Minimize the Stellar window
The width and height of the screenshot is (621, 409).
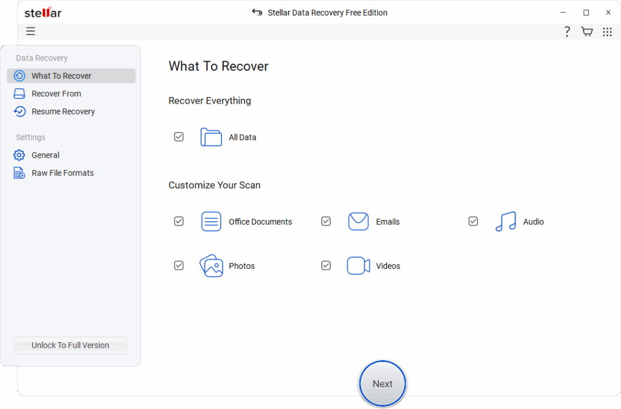(563, 13)
